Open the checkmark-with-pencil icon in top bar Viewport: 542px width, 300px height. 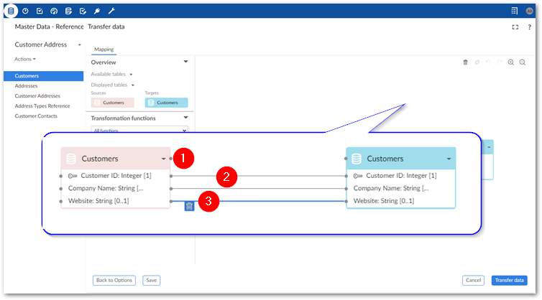pos(83,11)
